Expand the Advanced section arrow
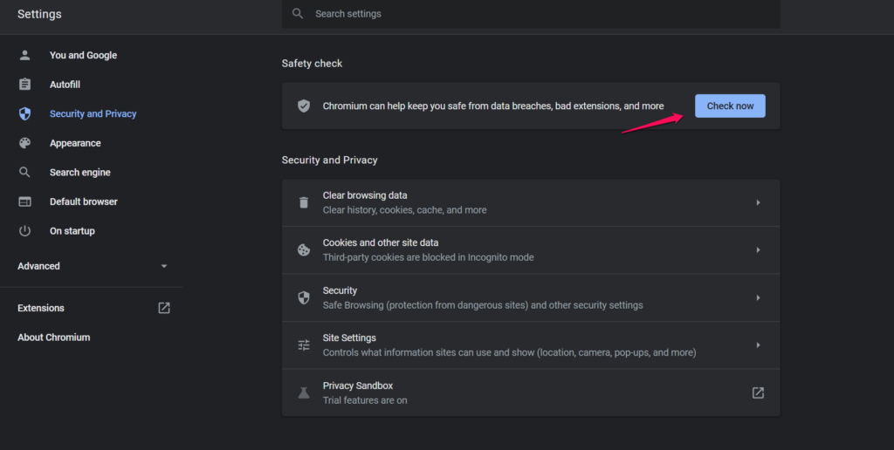This screenshot has width=894, height=450. click(x=163, y=266)
